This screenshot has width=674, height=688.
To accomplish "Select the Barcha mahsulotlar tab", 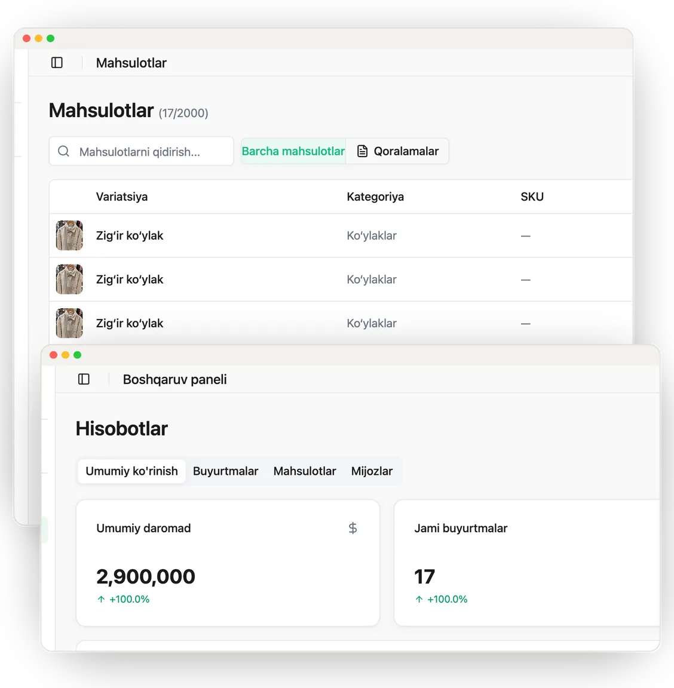I will (x=293, y=151).
